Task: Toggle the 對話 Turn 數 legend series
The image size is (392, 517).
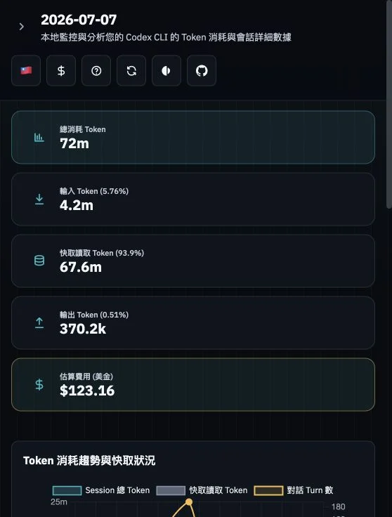Action: (294, 490)
